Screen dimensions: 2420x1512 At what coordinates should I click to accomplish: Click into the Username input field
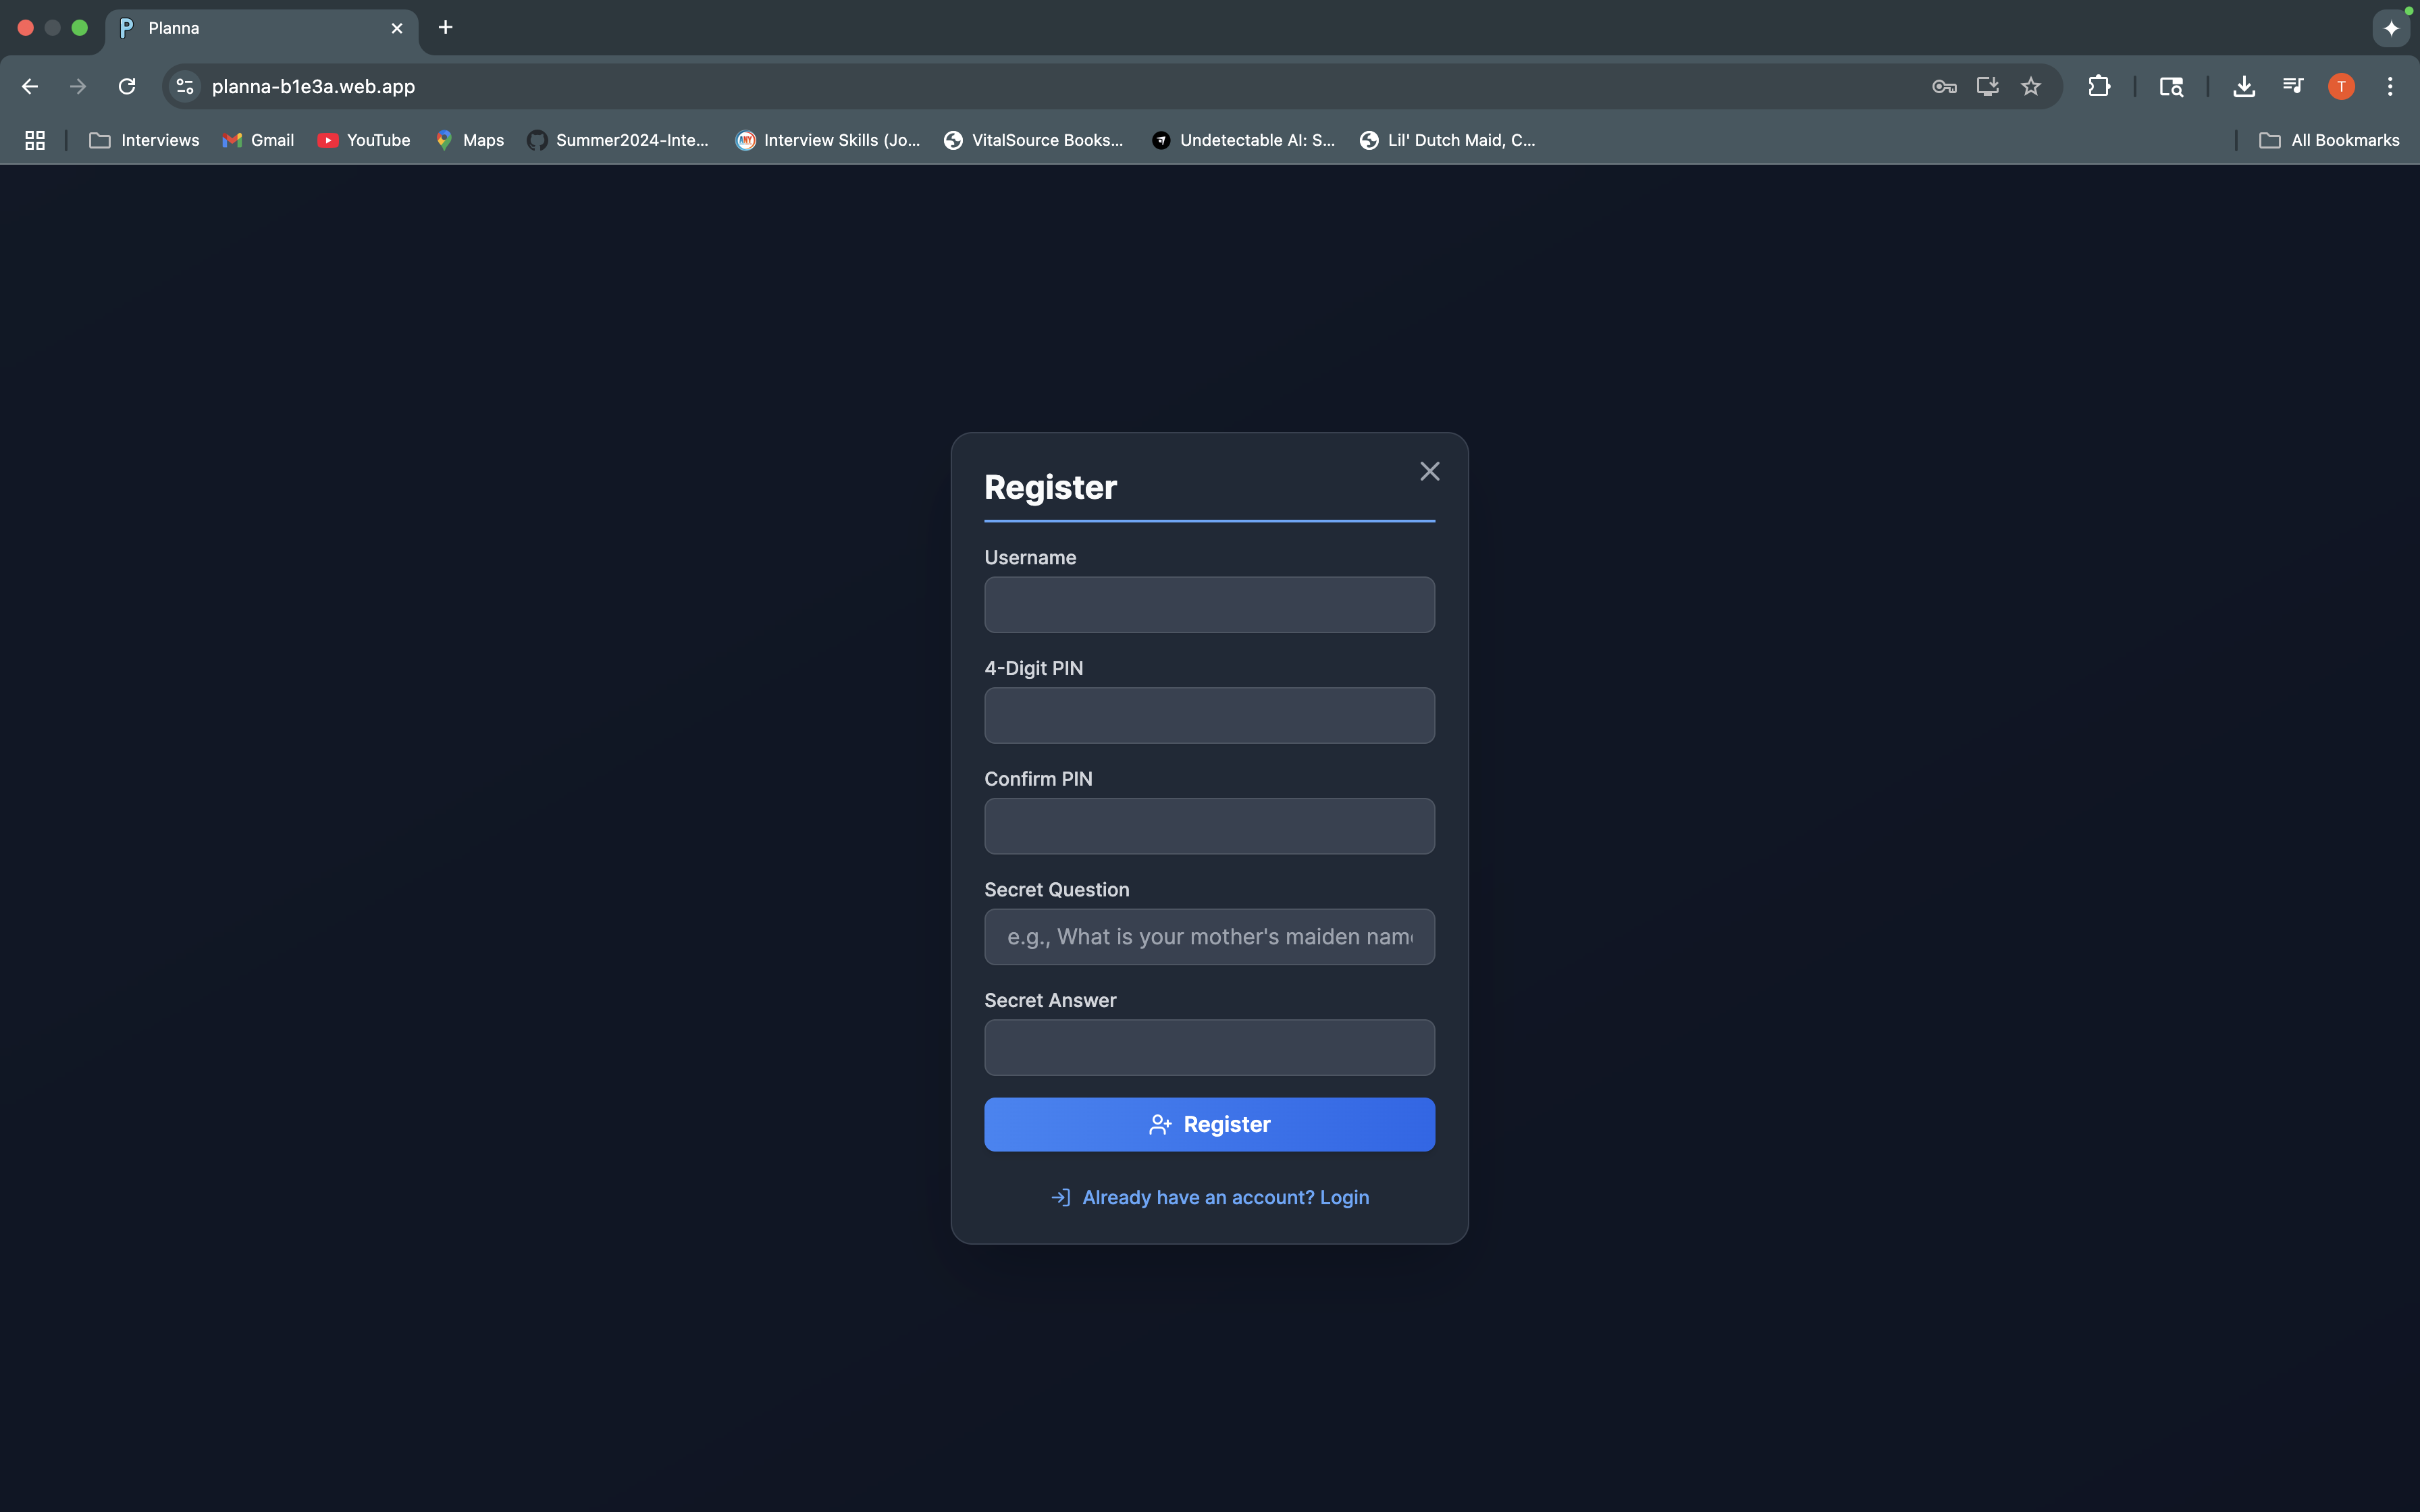pos(1209,604)
